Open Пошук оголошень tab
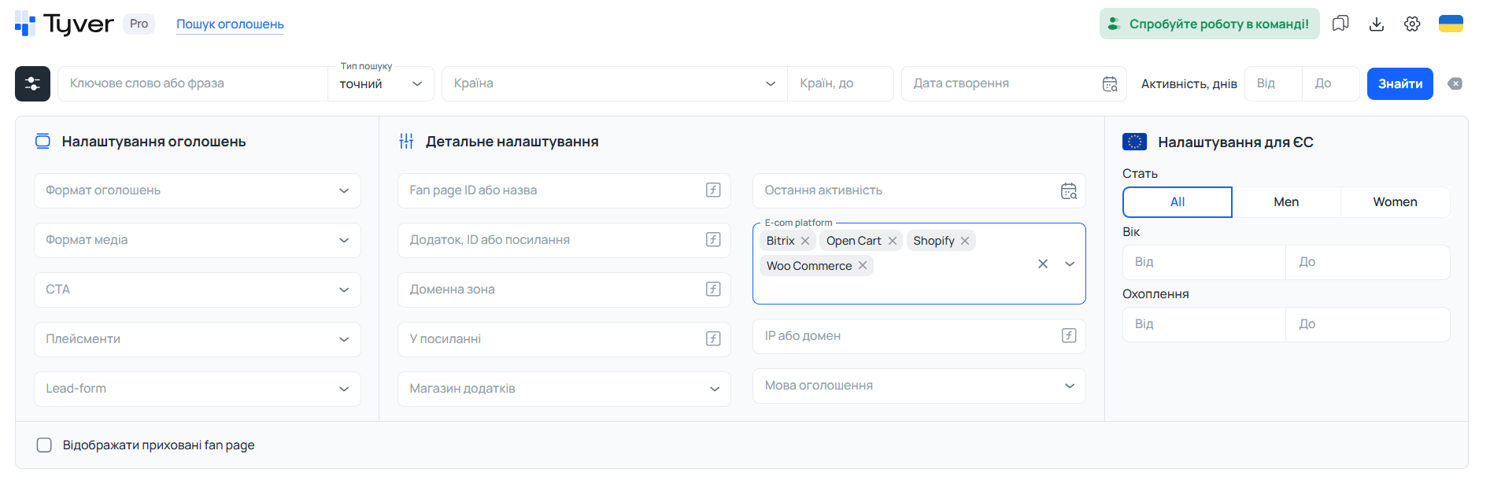This screenshot has width=1490, height=491. 230,24
